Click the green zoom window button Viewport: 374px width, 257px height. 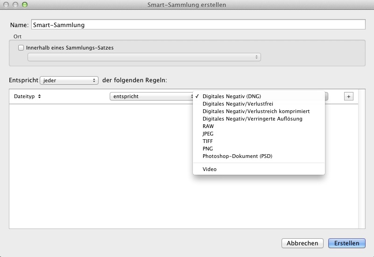click(25, 5)
